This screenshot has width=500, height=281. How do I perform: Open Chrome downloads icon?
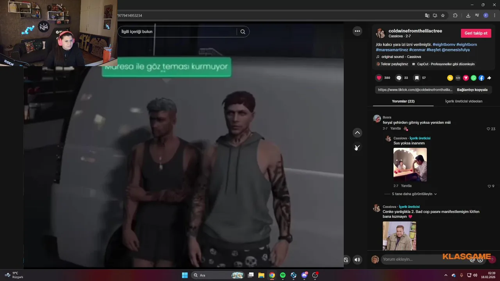pos(468,16)
